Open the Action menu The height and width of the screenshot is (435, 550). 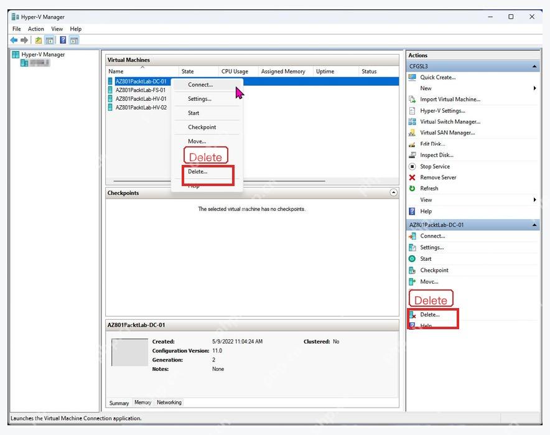[x=36, y=29]
